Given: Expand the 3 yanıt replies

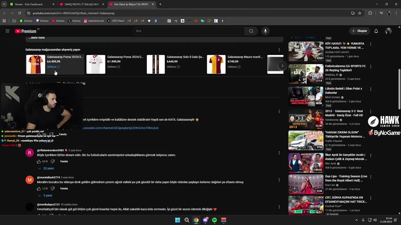Looking at the screenshot, I should tap(45, 195).
